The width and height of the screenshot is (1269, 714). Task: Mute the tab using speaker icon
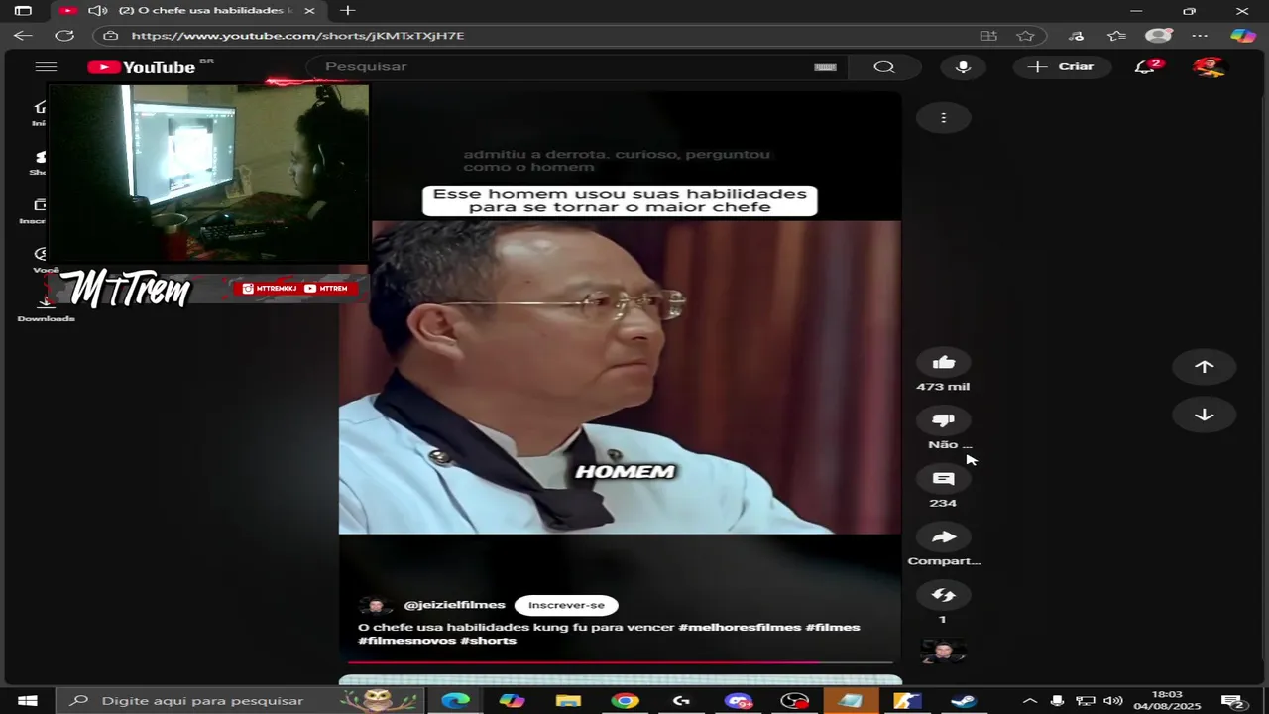(96, 11)
